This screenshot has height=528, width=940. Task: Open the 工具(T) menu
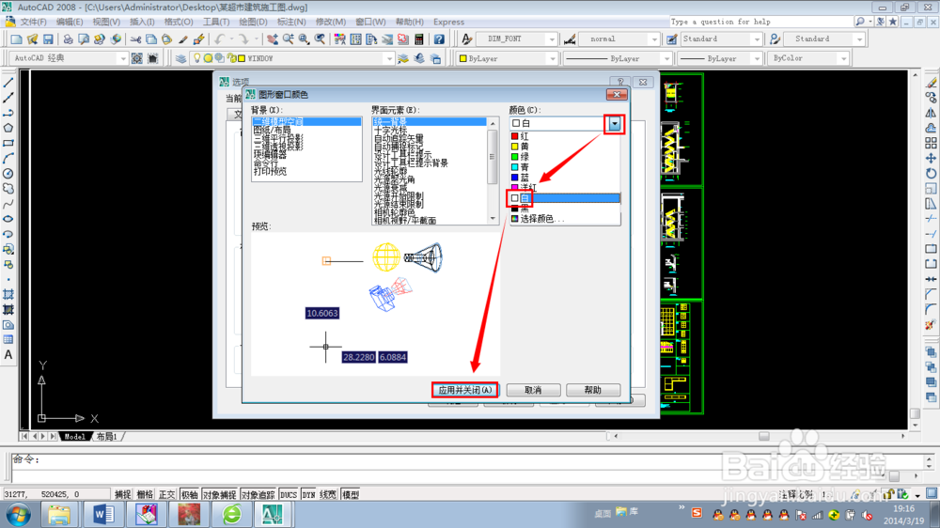[216, 22]
